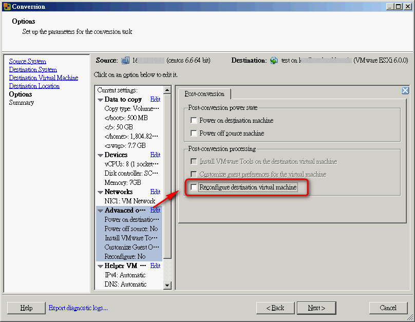Collapse the Helper VM section
Image resolution: width=415 pixels, height=322 pixels.
pos(100,266)
